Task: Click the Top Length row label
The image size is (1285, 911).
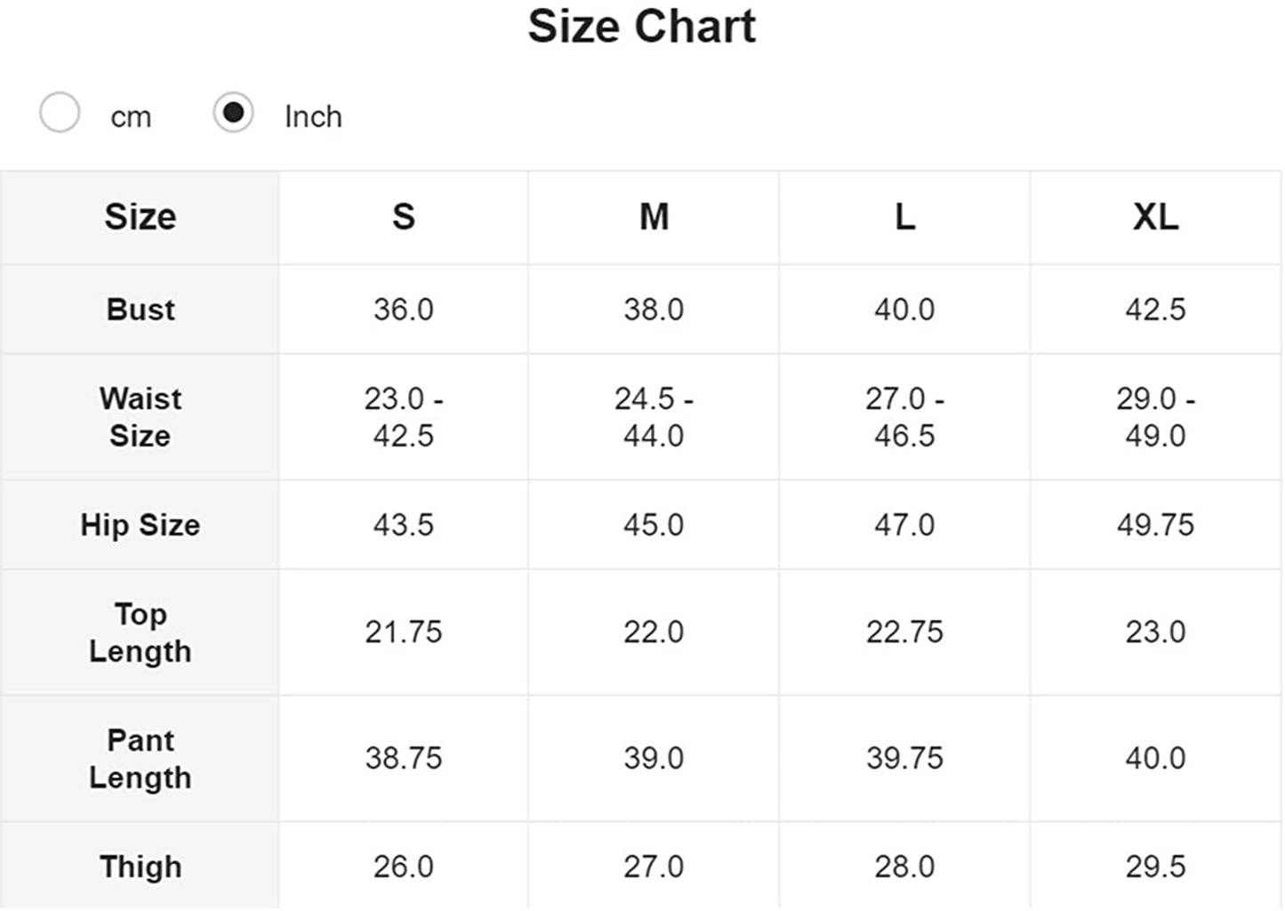Action: click(x=141, y=633)
